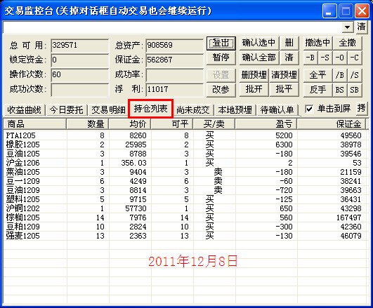Click the 登出 logout button
Image resolution: width=373 pixels, height=308 pixels.
tap(221, 43)
